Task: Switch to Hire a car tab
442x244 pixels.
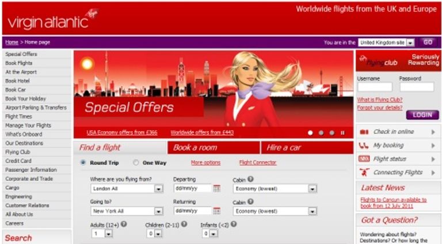Action: pos(307,147)
